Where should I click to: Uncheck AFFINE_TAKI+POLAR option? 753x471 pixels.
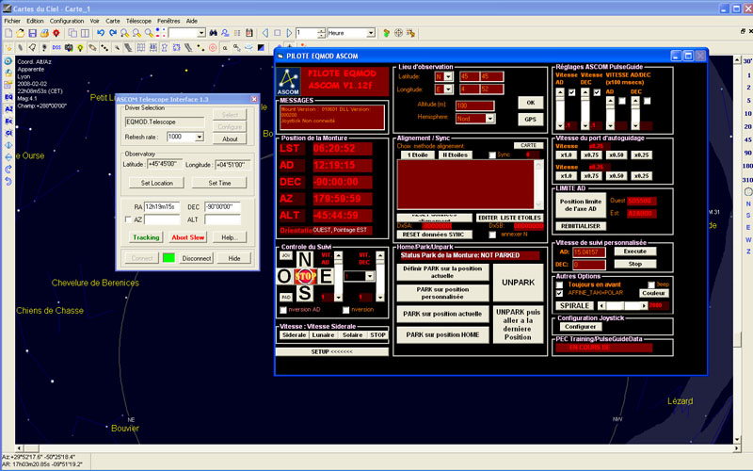pos(559,293)
